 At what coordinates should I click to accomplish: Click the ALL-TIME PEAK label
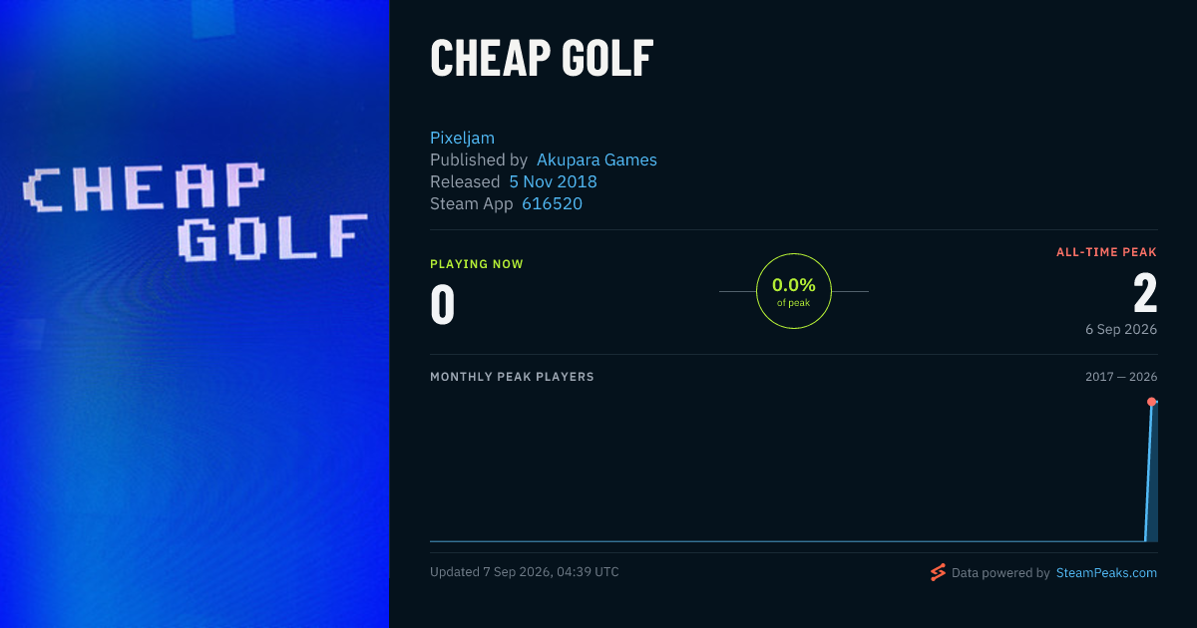point(1106,252)
